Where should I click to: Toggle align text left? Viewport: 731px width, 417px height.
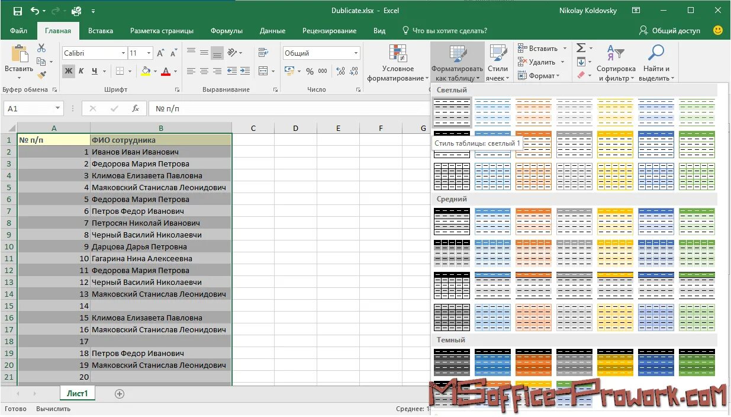click(x=191, y=70)
